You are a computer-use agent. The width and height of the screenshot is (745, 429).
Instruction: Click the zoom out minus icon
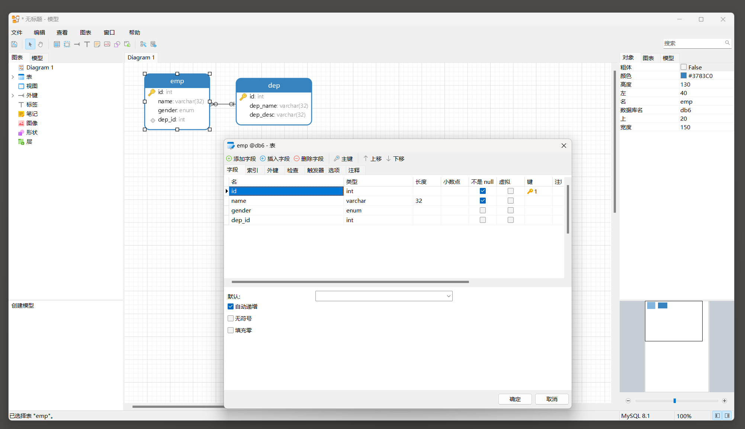(628, 401)
